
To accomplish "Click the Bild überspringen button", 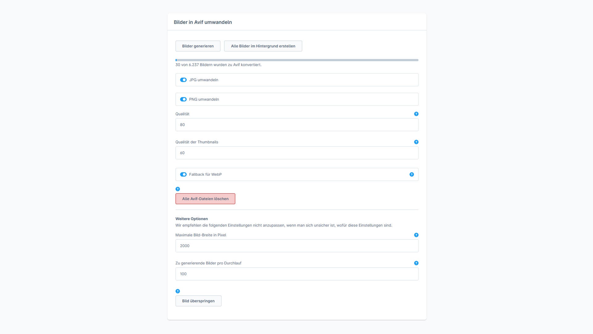I will click(x=198, y=301).
